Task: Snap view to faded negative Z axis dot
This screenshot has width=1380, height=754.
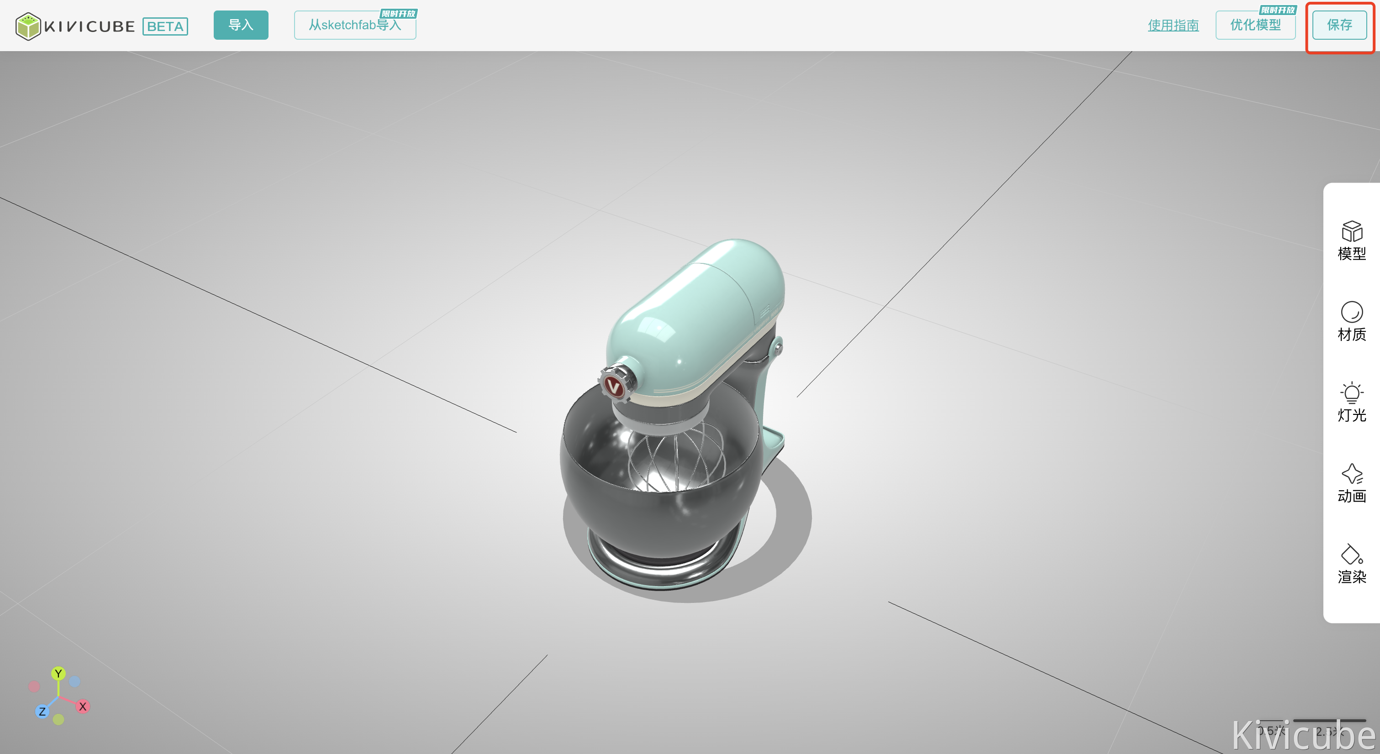Action: (x=74, y=681)
